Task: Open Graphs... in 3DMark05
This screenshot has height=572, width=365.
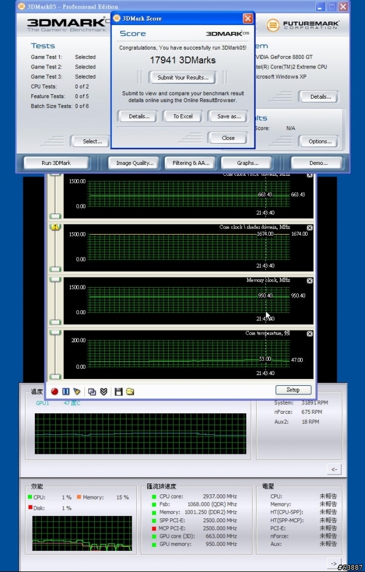Action: (248, 163)
